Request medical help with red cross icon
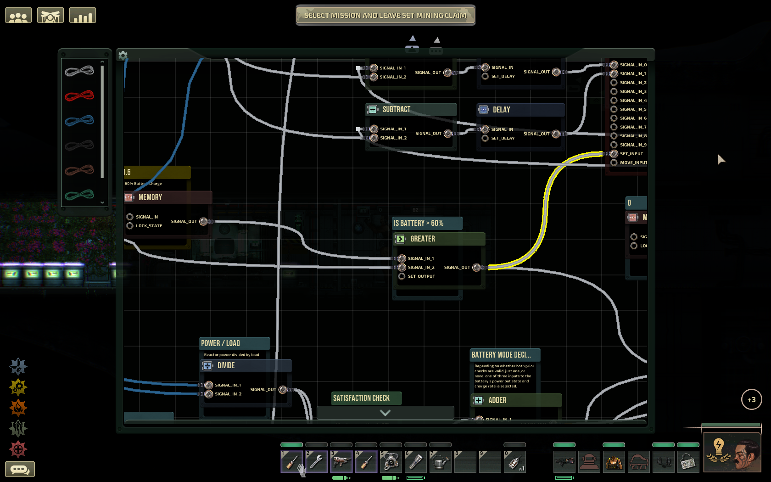771x482 pixels. [18, 449]
